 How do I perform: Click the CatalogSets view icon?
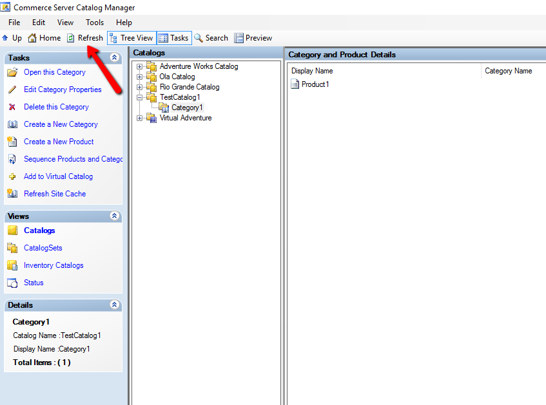(x=12, y=248)
